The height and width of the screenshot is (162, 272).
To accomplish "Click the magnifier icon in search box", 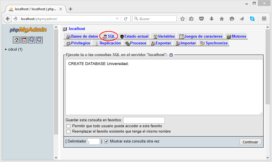I will click(x=136, y=19).
